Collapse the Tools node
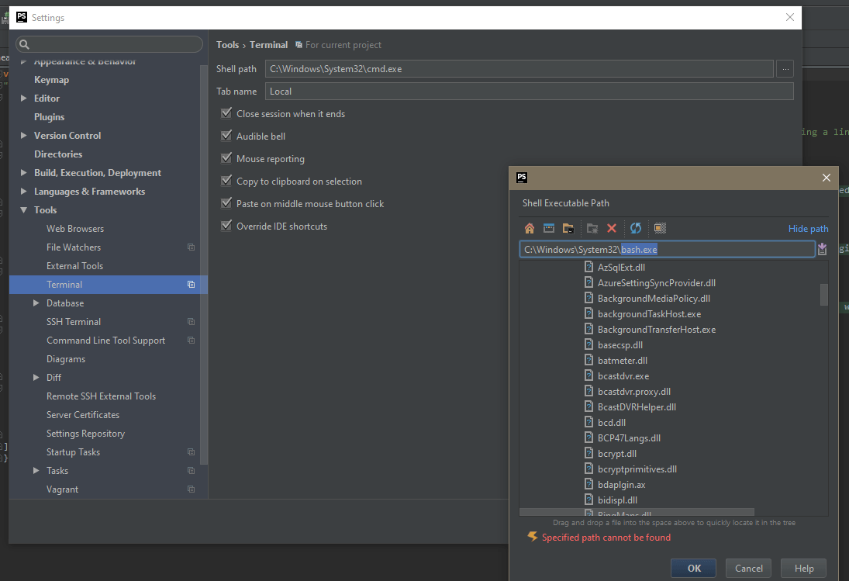Viewport: 849px width, 581px height. (x=24, y=210)
